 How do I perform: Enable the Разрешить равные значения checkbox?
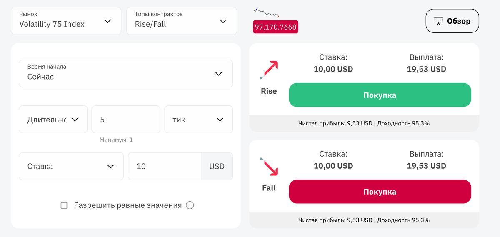click(64, 205)
